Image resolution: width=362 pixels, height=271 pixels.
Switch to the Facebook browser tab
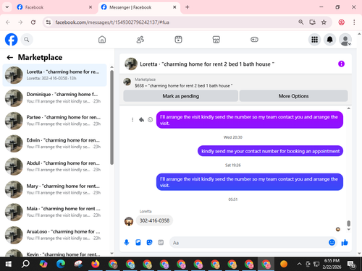(x=54, y=7)
